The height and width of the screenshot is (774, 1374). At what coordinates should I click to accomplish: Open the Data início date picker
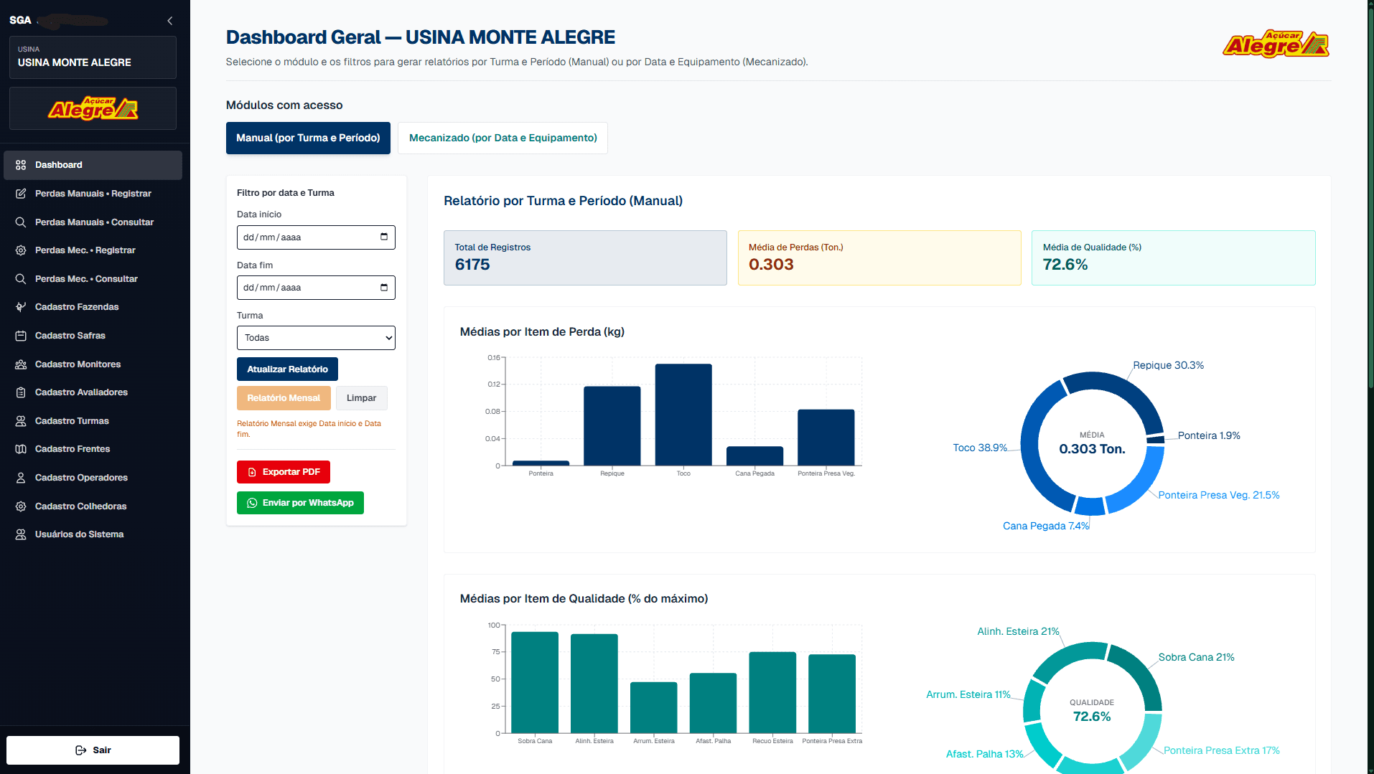tap(383, 237)
